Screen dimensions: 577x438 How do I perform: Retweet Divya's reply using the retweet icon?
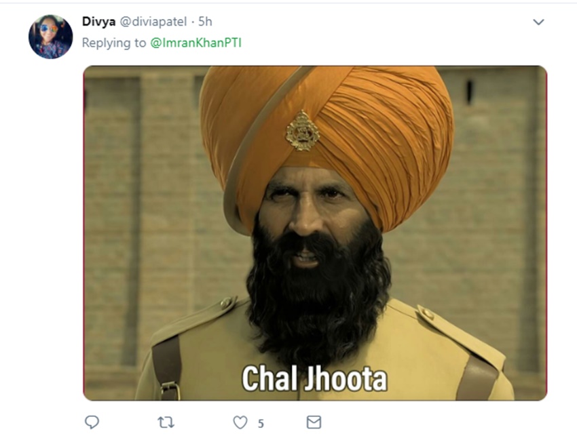click(x=166, y=422)
